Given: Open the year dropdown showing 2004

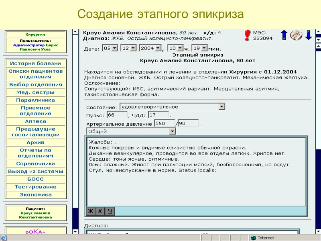Looking at the screenshot, I should point(150,48).
